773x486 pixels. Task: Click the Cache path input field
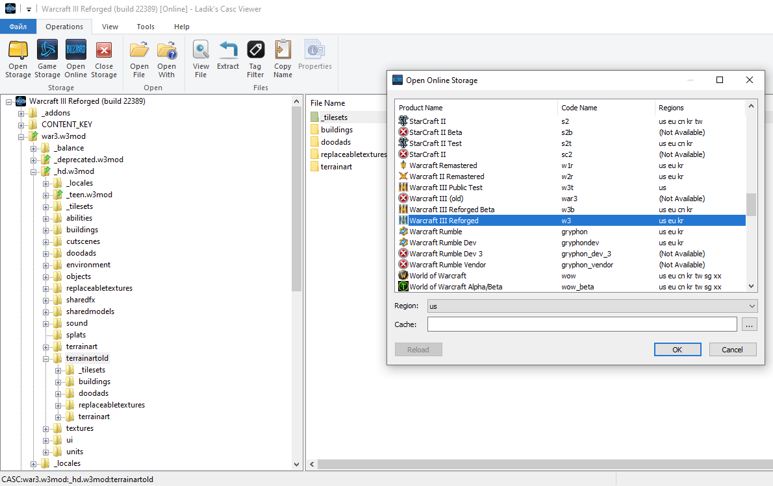click(582, 324)
